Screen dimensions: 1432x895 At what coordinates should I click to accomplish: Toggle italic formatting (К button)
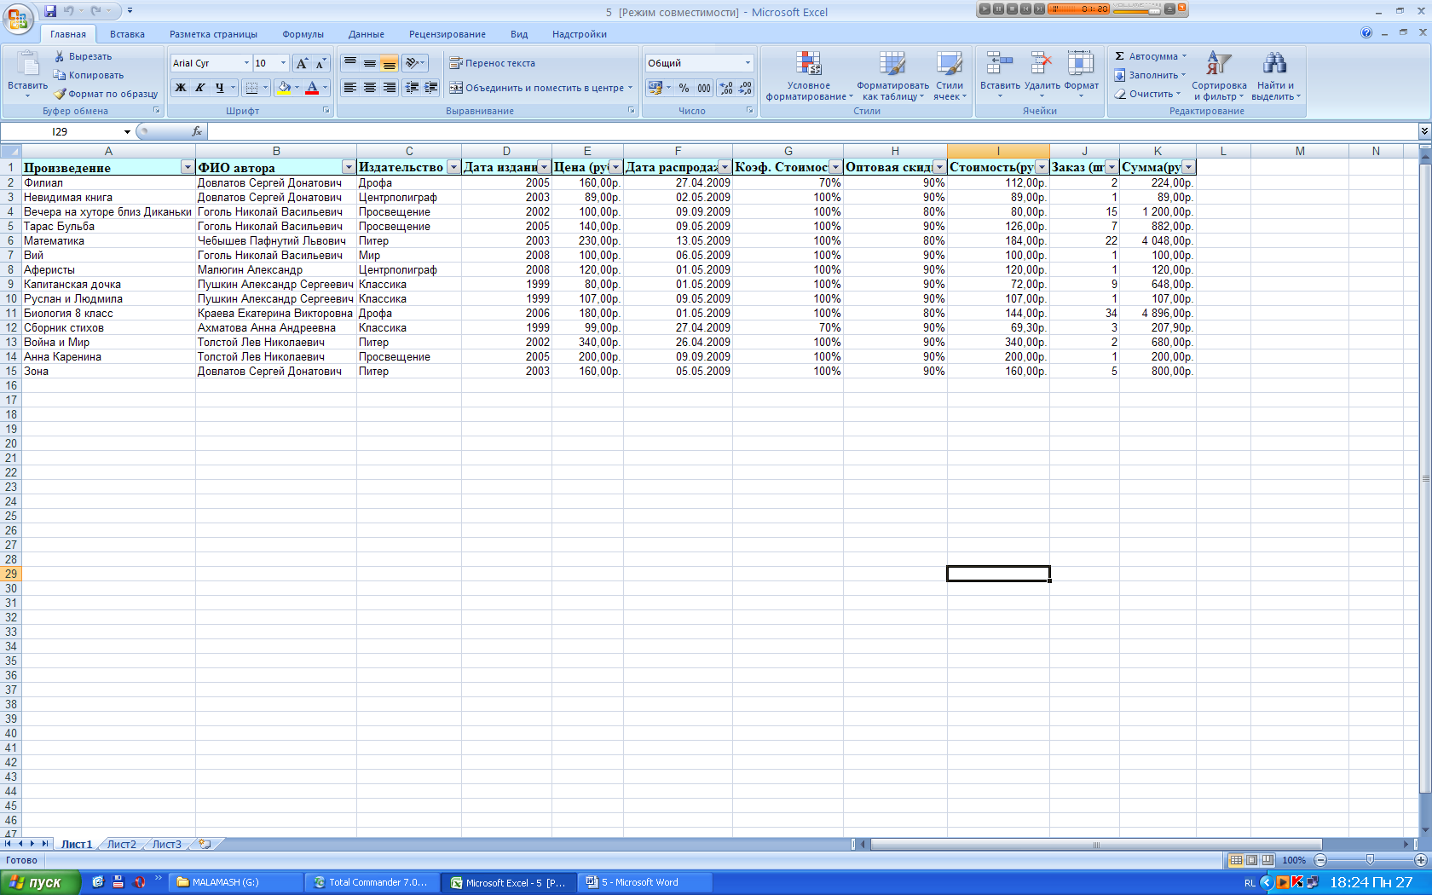click(x=200, y=88)
